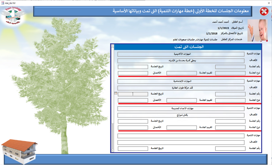Viewport: 272px width, 165px height.
Task: Click the خدمات المركز للطفل label
Action: point(231,39)
